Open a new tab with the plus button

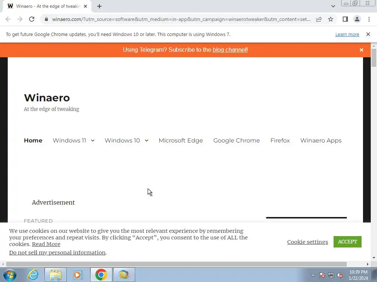click(x=99, y=6)
